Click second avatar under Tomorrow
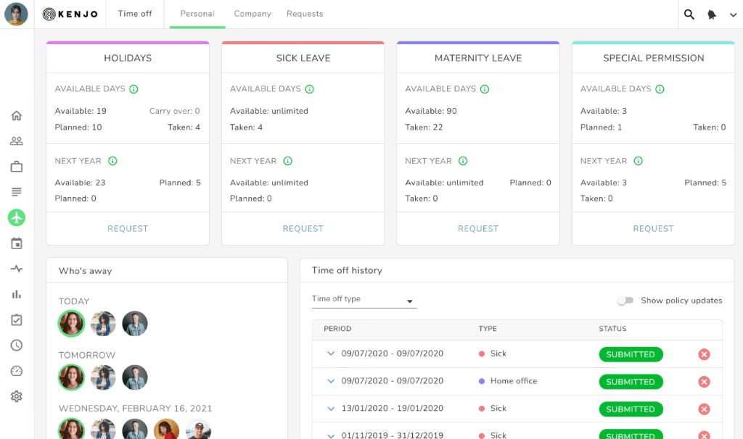 coord(103,377)
